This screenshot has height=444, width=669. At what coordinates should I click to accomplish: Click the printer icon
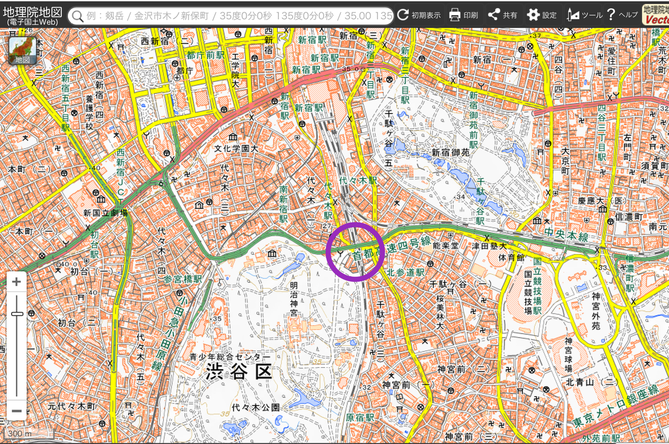tap(455, 15)
